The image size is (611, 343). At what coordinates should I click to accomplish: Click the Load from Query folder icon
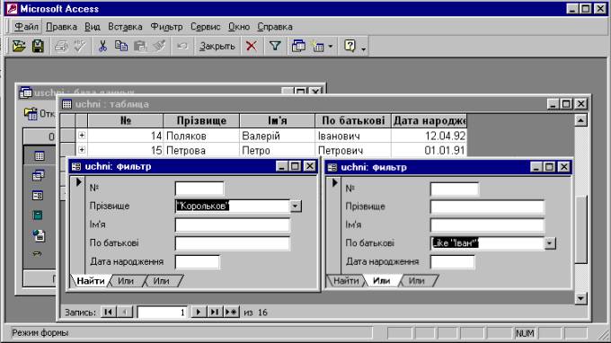pos(18,46)
